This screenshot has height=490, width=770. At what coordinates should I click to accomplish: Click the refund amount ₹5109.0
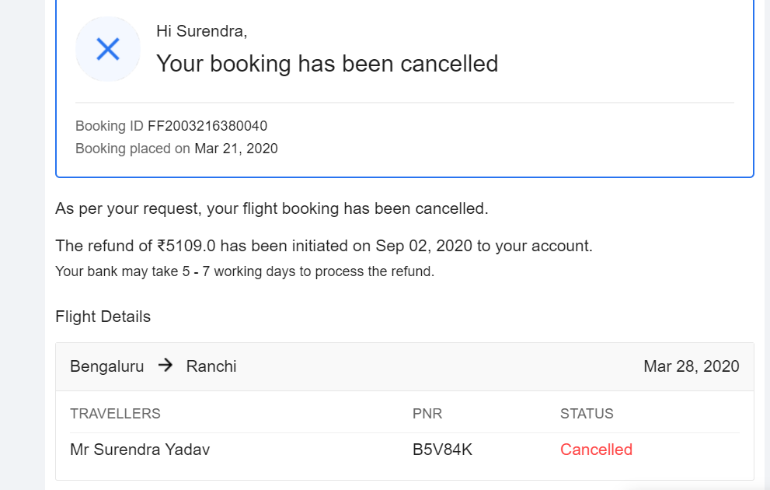(186, 246)
